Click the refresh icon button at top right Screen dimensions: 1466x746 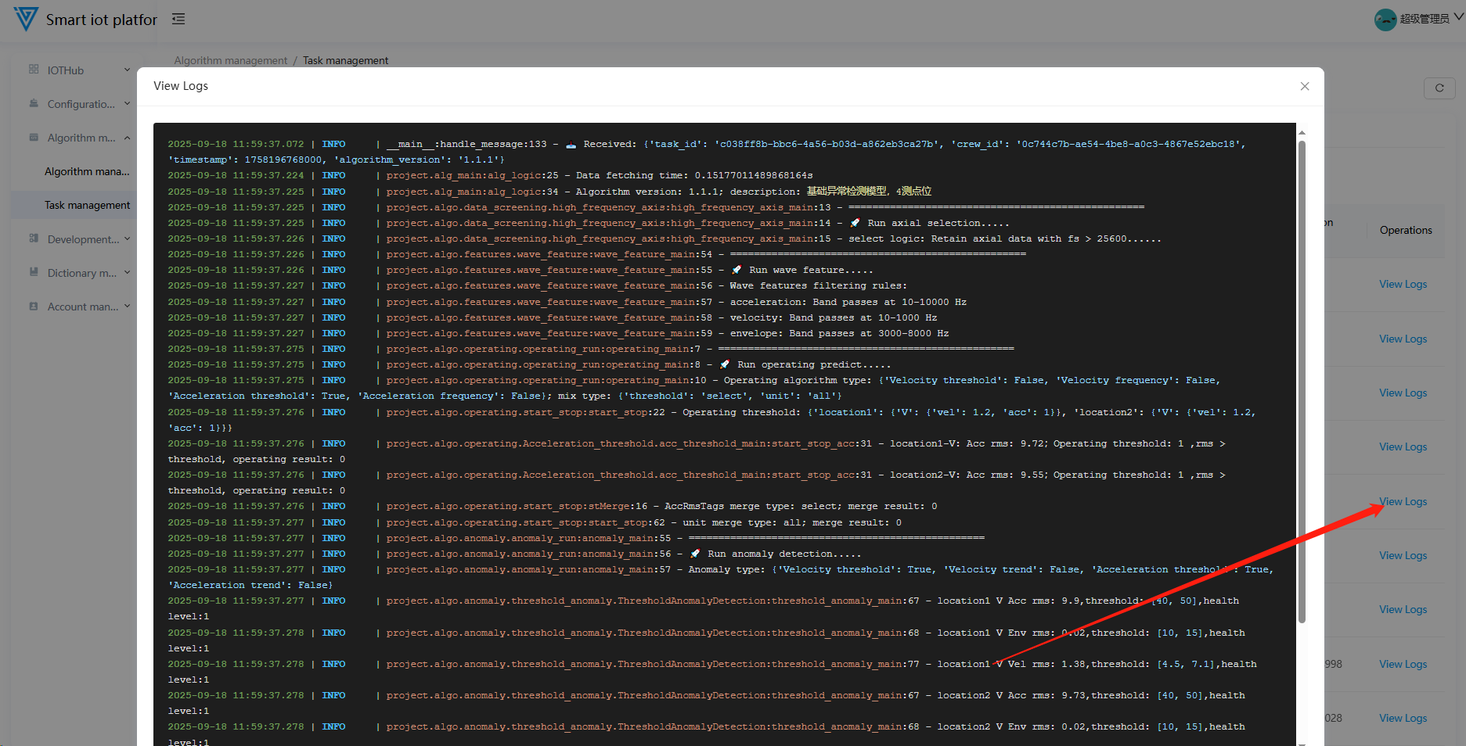coord(1439,88)
